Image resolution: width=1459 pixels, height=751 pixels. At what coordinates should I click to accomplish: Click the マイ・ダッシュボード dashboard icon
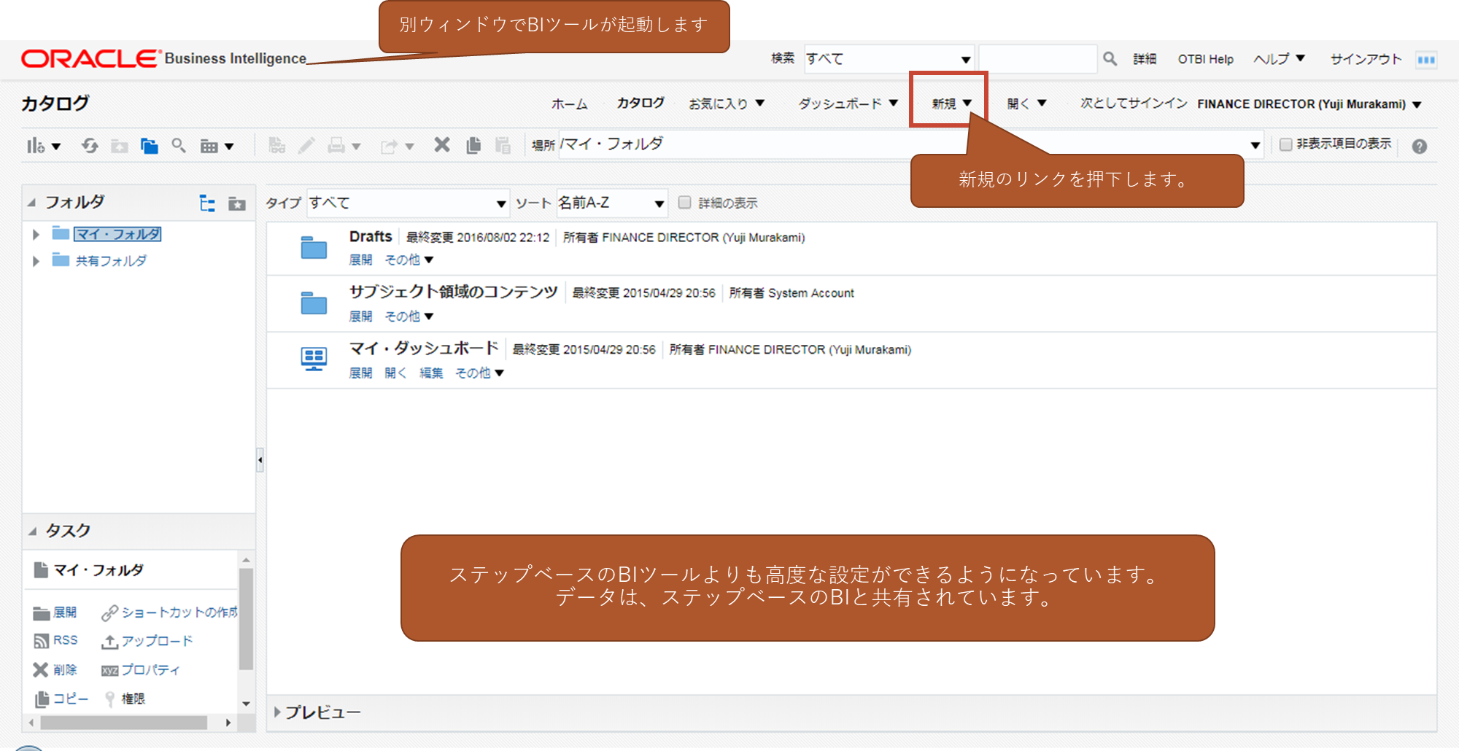pos(314,359)
